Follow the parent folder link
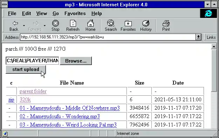 point(33,91)
